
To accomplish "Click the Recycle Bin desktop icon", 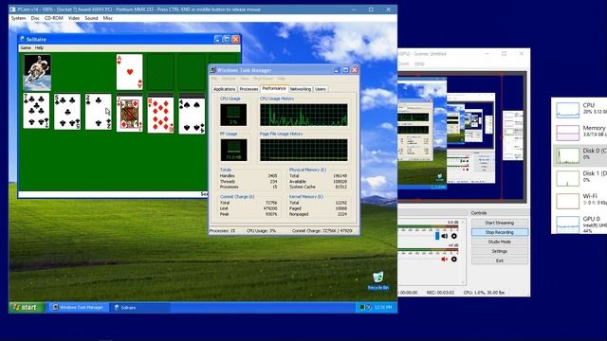I will tap(378, 280).
